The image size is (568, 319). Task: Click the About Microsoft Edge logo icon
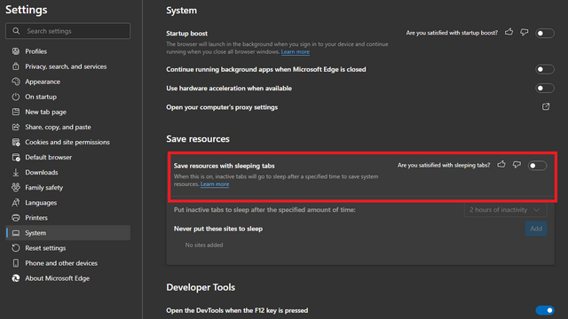click(x=16, y=278)
